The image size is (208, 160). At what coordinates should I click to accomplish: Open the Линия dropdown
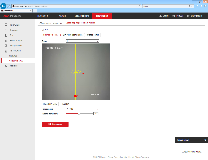click(82, 41)
